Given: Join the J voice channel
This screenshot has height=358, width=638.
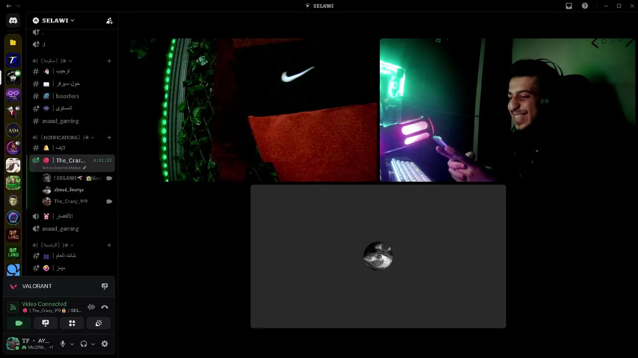Looking at the screenshot, I should coord(72,44).
